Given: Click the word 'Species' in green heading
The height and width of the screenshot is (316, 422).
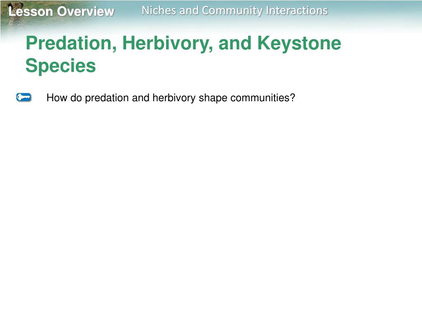Looking at the screenshot, I should point(61,66).
